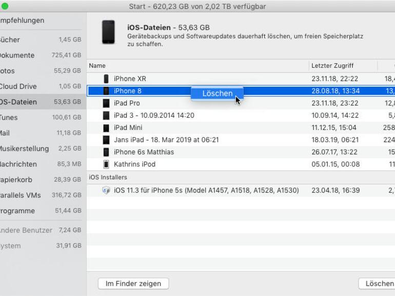The height and width of the screenshot is (296, 395).
Task: Open Empfehlungen in the sidebar
Action: tap(22, 20)
